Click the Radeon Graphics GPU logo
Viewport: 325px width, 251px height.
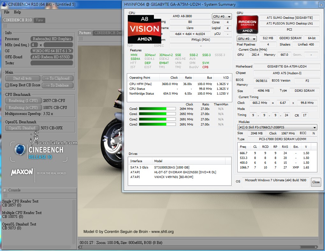(x=247, y=25)
